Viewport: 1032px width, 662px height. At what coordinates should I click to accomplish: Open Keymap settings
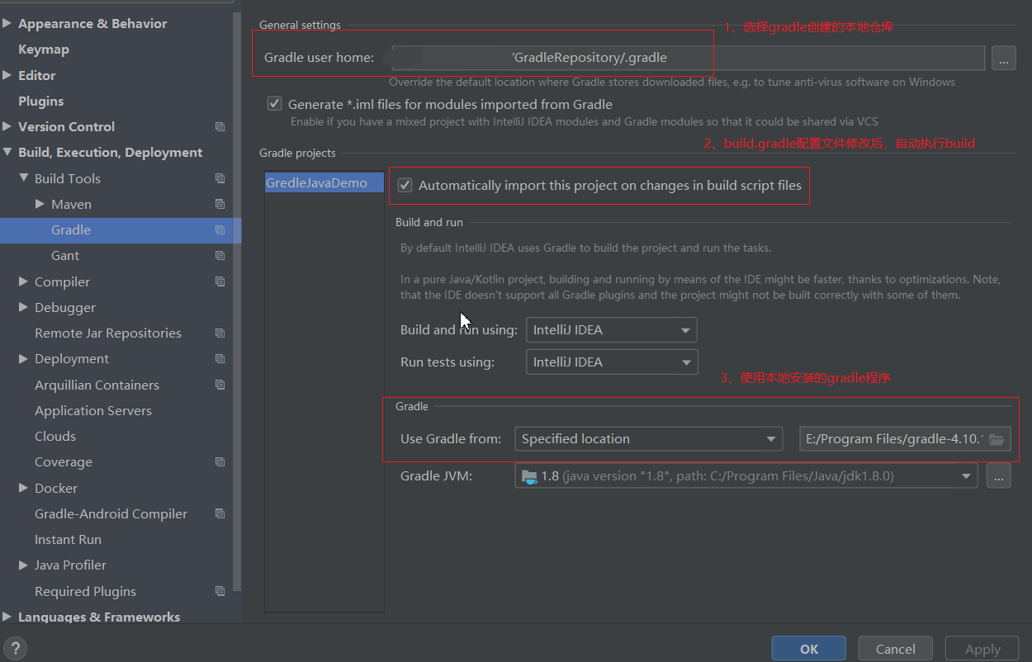point(44,50)
